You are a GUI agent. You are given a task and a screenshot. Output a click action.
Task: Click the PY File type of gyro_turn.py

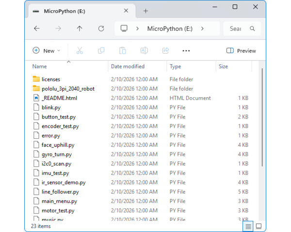[178, 154]
